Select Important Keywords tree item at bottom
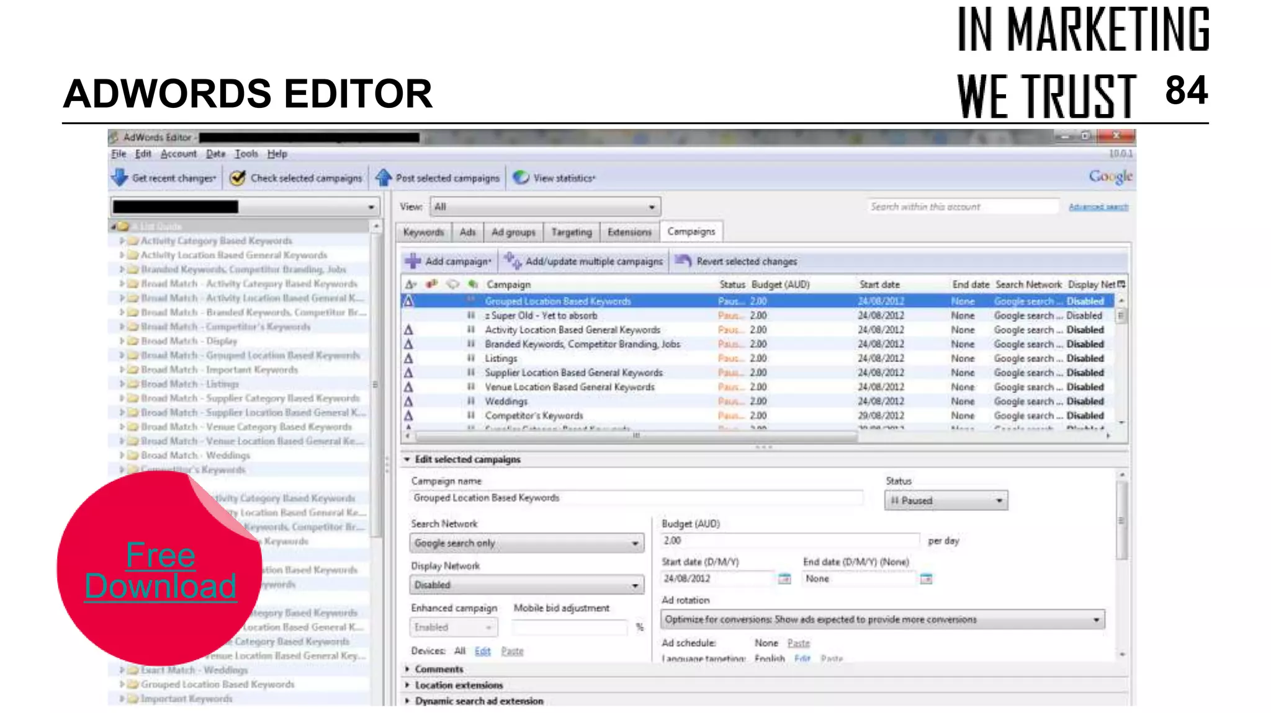This screenshot has height=713, width=1271. [186, 699]
